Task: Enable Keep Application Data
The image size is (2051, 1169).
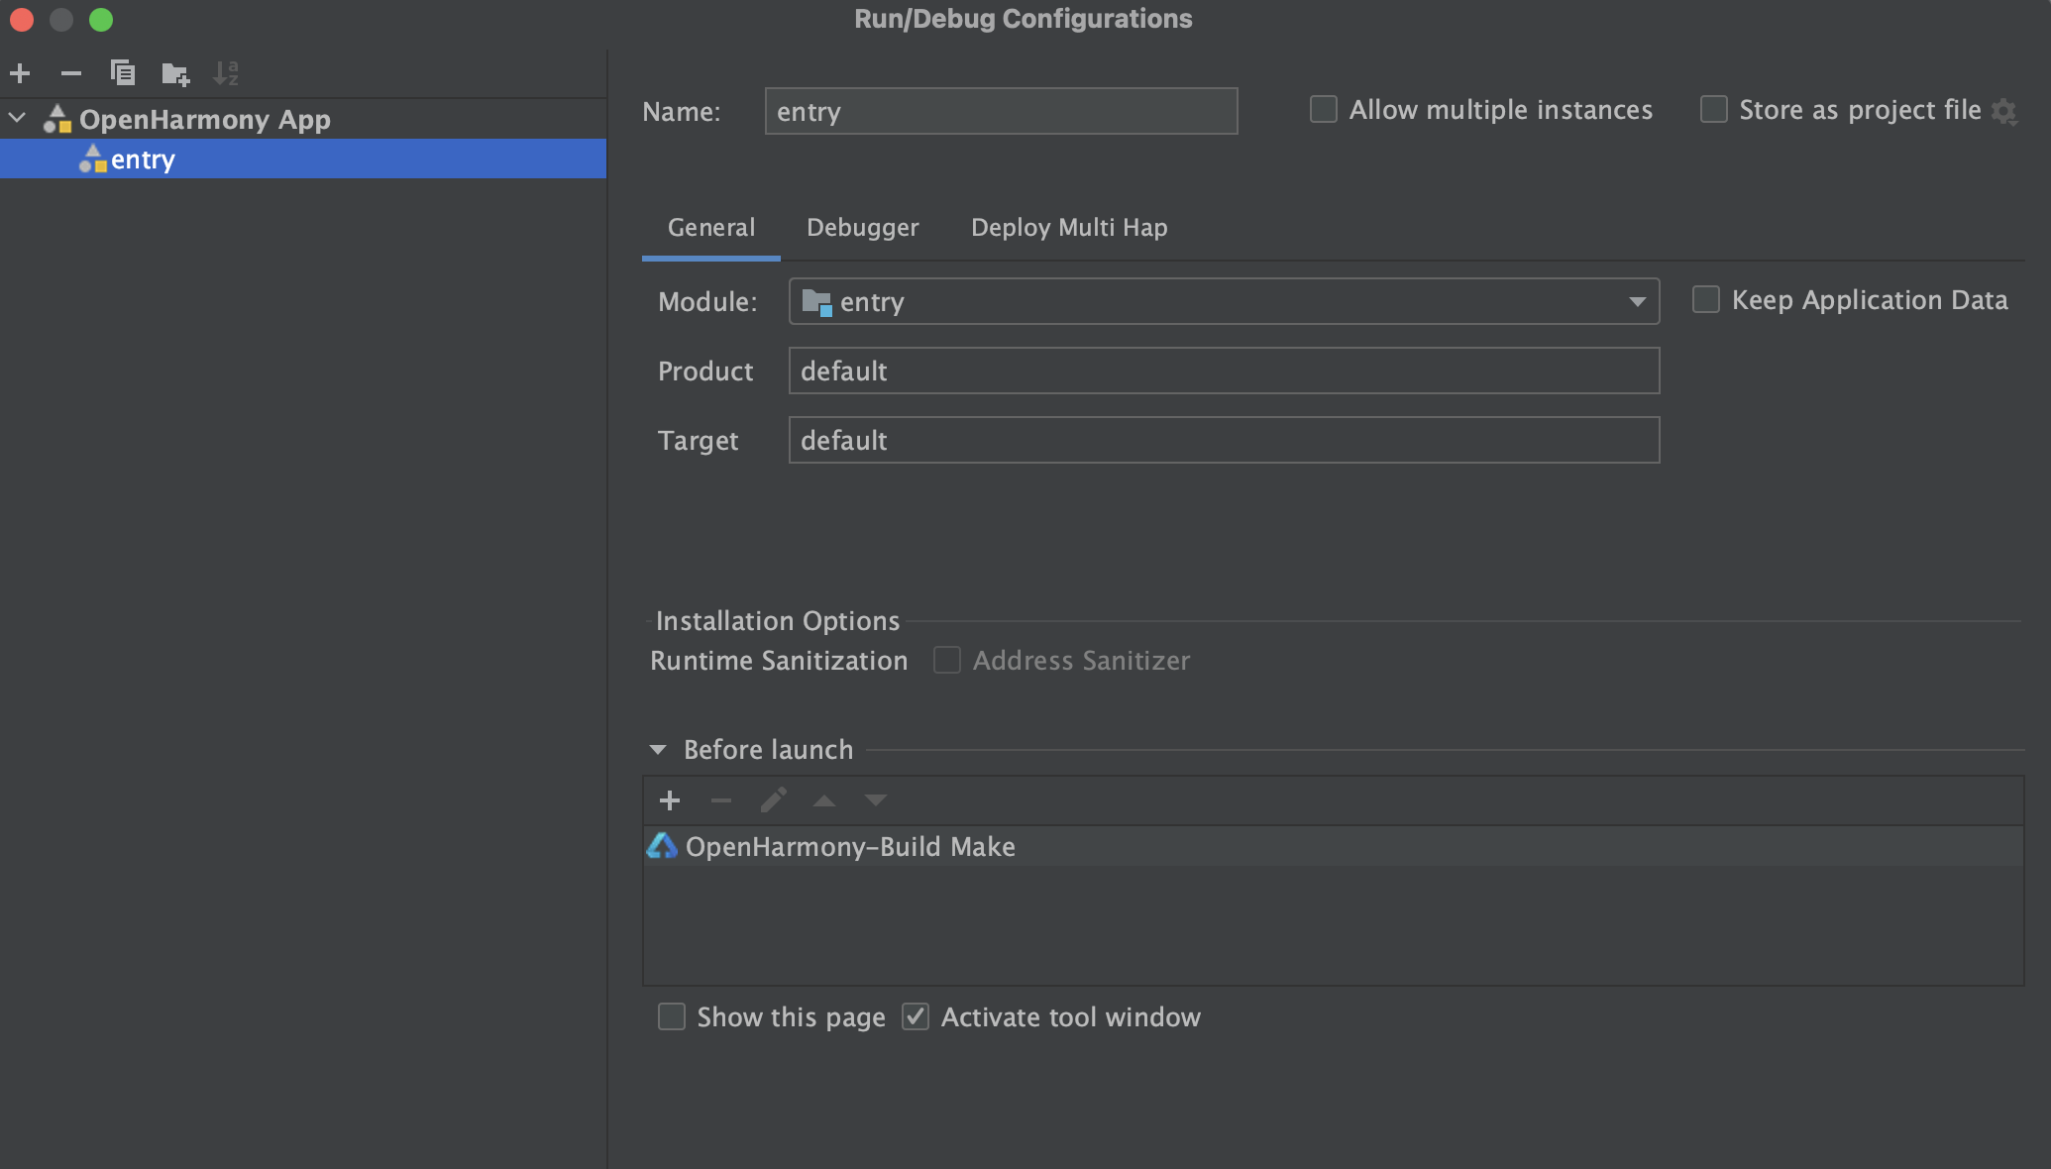Action: pyautogui.click(x=1706, y=299)
